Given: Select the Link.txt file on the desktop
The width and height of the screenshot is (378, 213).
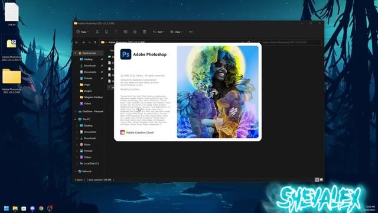Looking at the screenshot, I should click(x=12, y=14).
